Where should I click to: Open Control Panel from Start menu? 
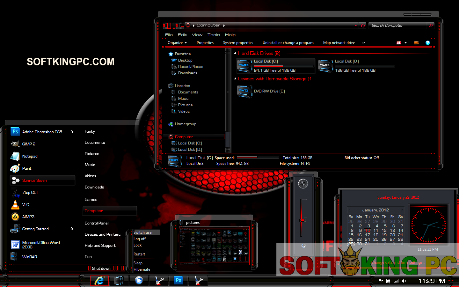[97, 223]
